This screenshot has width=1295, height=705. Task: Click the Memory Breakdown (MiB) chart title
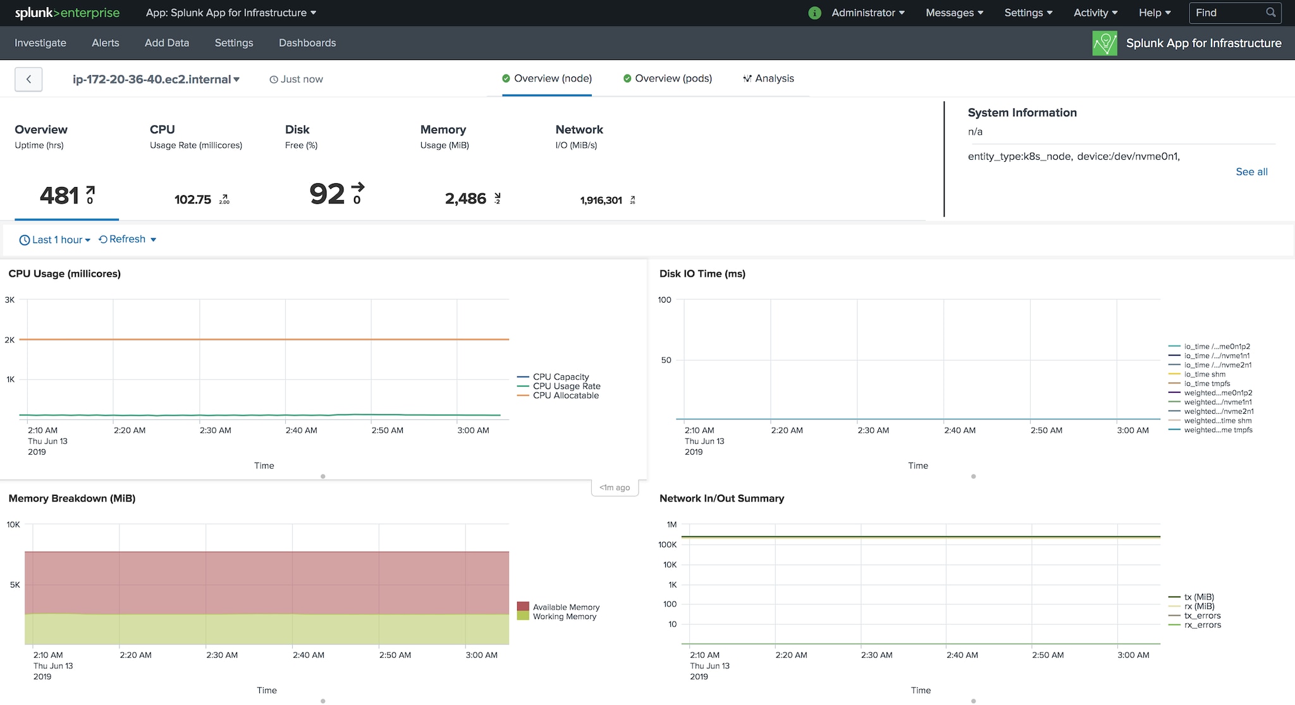(72, 498)
